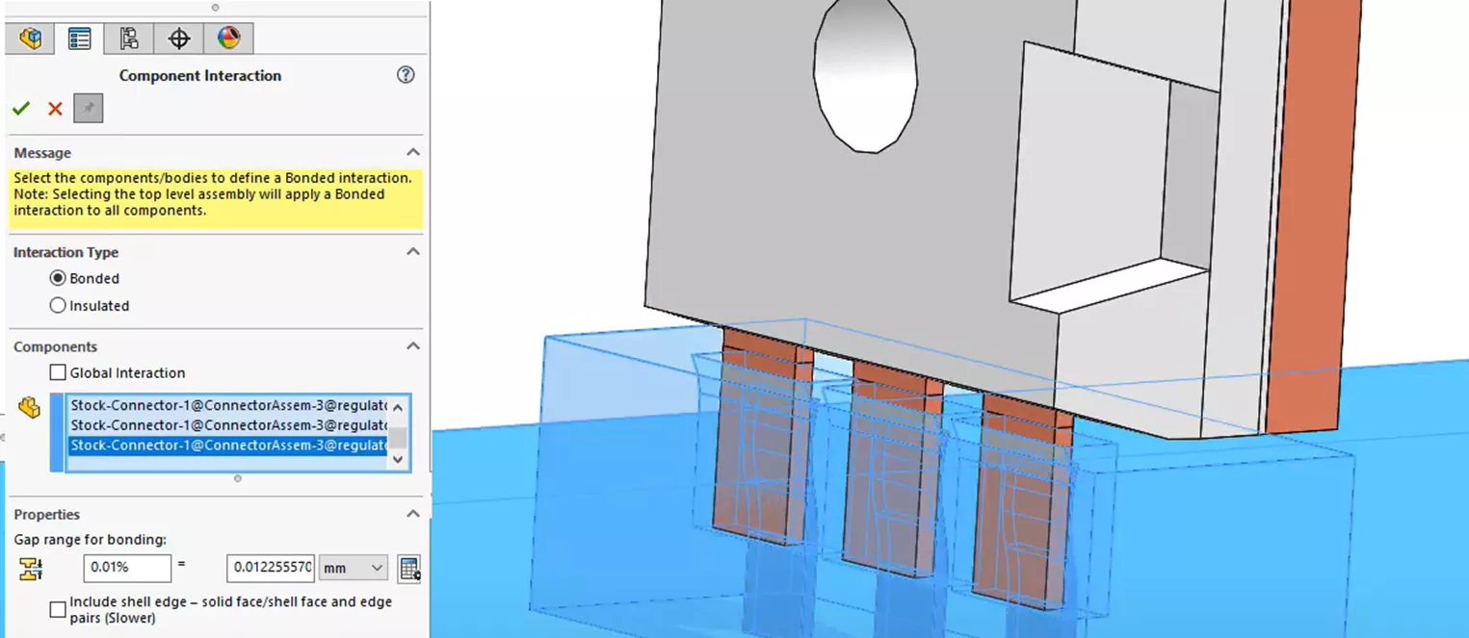Open the gap calculator icon
Viewport: 1469px width, 638px height.
pos(409,570)
